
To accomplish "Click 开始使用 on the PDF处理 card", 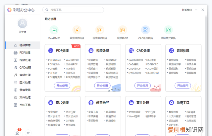I will pos(62,85).
